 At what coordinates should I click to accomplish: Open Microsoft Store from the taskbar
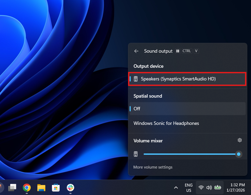click(x=56, y=188)
